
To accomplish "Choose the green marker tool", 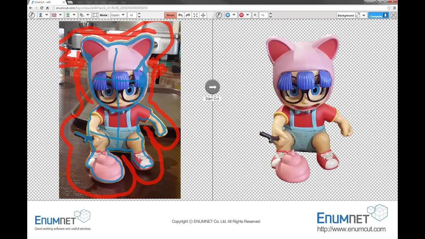I will tap(68, 15).
